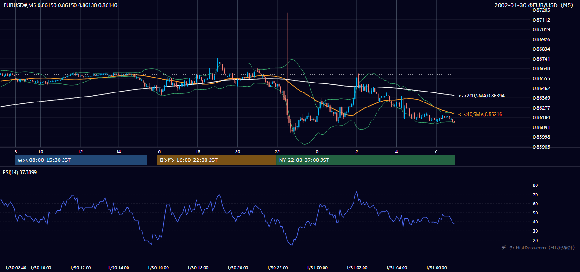The height and width of the screenshot is (272, 580).
Task: Click the 1/30 18:00 bottom time label
Action: point(198,268)
